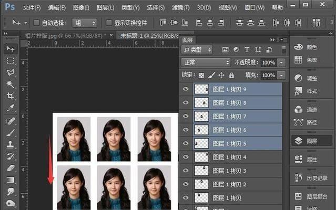
Task: Hide layer 图层 1 拷贝 8
Action: click(x=186, y=102)
